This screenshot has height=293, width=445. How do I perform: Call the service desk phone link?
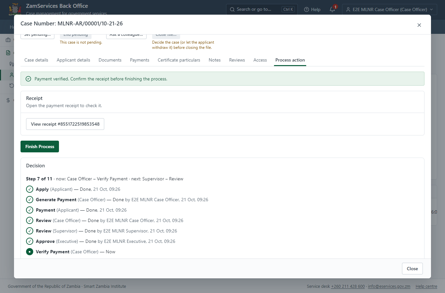[348, 286]
